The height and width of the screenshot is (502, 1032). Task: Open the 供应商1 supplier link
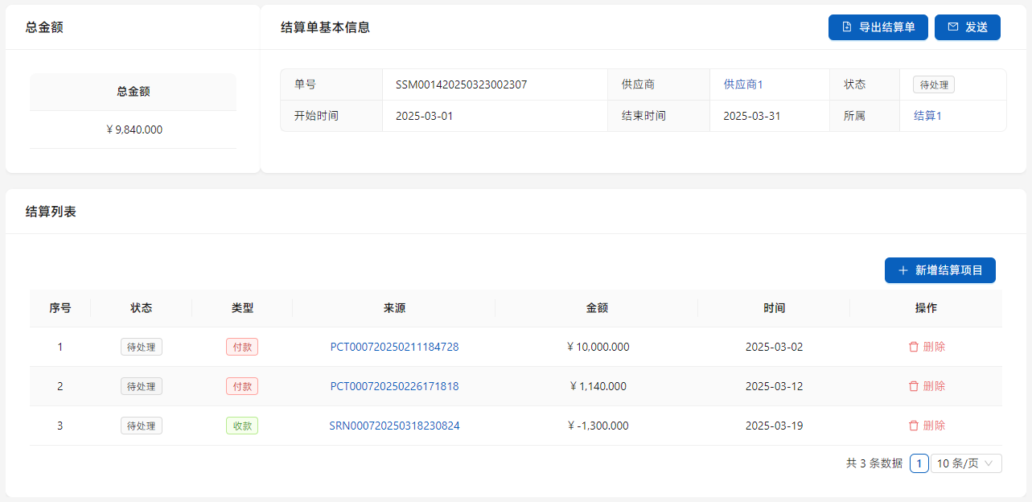(x=742, y=84)
